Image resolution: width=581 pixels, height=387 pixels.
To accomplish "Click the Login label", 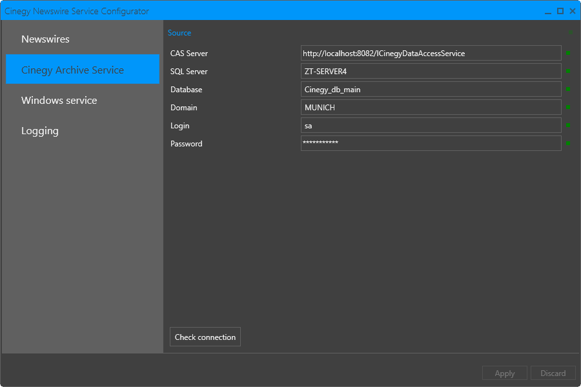I will pos(179,126).
